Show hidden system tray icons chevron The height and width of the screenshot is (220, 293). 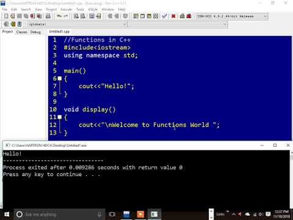point(234,215)
